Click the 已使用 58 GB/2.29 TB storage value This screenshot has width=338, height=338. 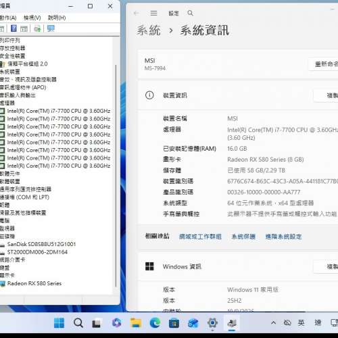coord(256,170)
